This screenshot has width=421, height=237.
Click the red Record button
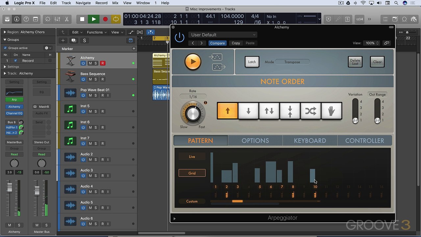pos(105,19)
